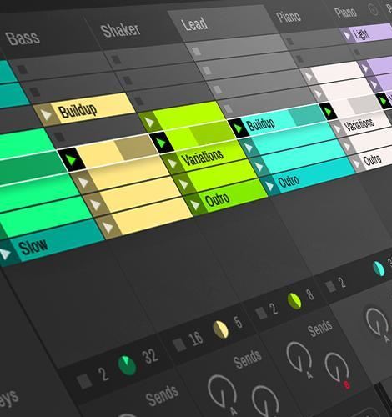The width and height of the screenshot is (392, 417).
Task: Click green pie position indicator beside 32
Action: pyautogui.click(x=127, y=365)
